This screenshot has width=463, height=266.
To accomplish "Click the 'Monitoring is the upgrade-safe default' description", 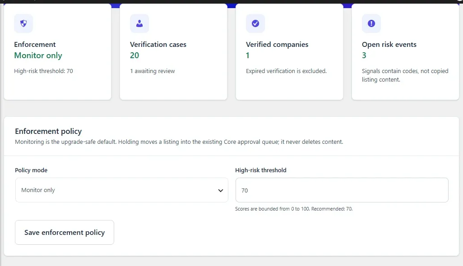I will (x=179, y=142).
